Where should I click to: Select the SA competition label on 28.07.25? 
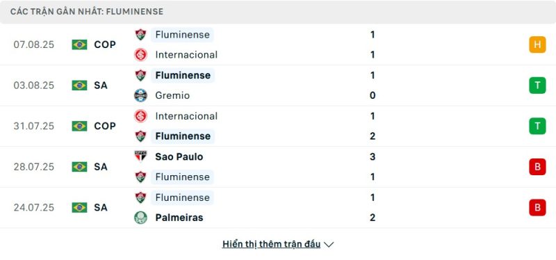tap(101, 167)
